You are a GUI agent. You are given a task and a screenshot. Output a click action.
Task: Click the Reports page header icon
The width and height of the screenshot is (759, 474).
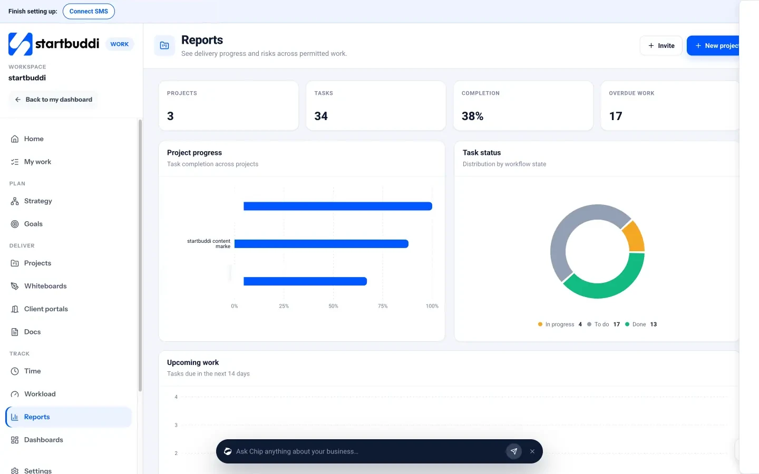coord(164,46)
